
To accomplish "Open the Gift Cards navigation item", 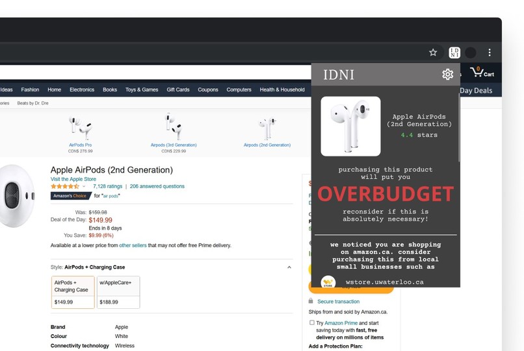I will 178,90.
